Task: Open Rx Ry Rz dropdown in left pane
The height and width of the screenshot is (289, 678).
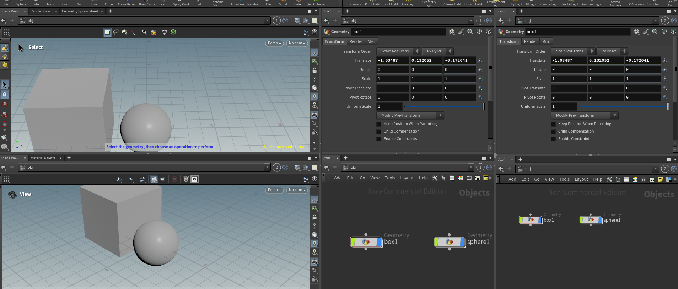Action: [437, 51]
